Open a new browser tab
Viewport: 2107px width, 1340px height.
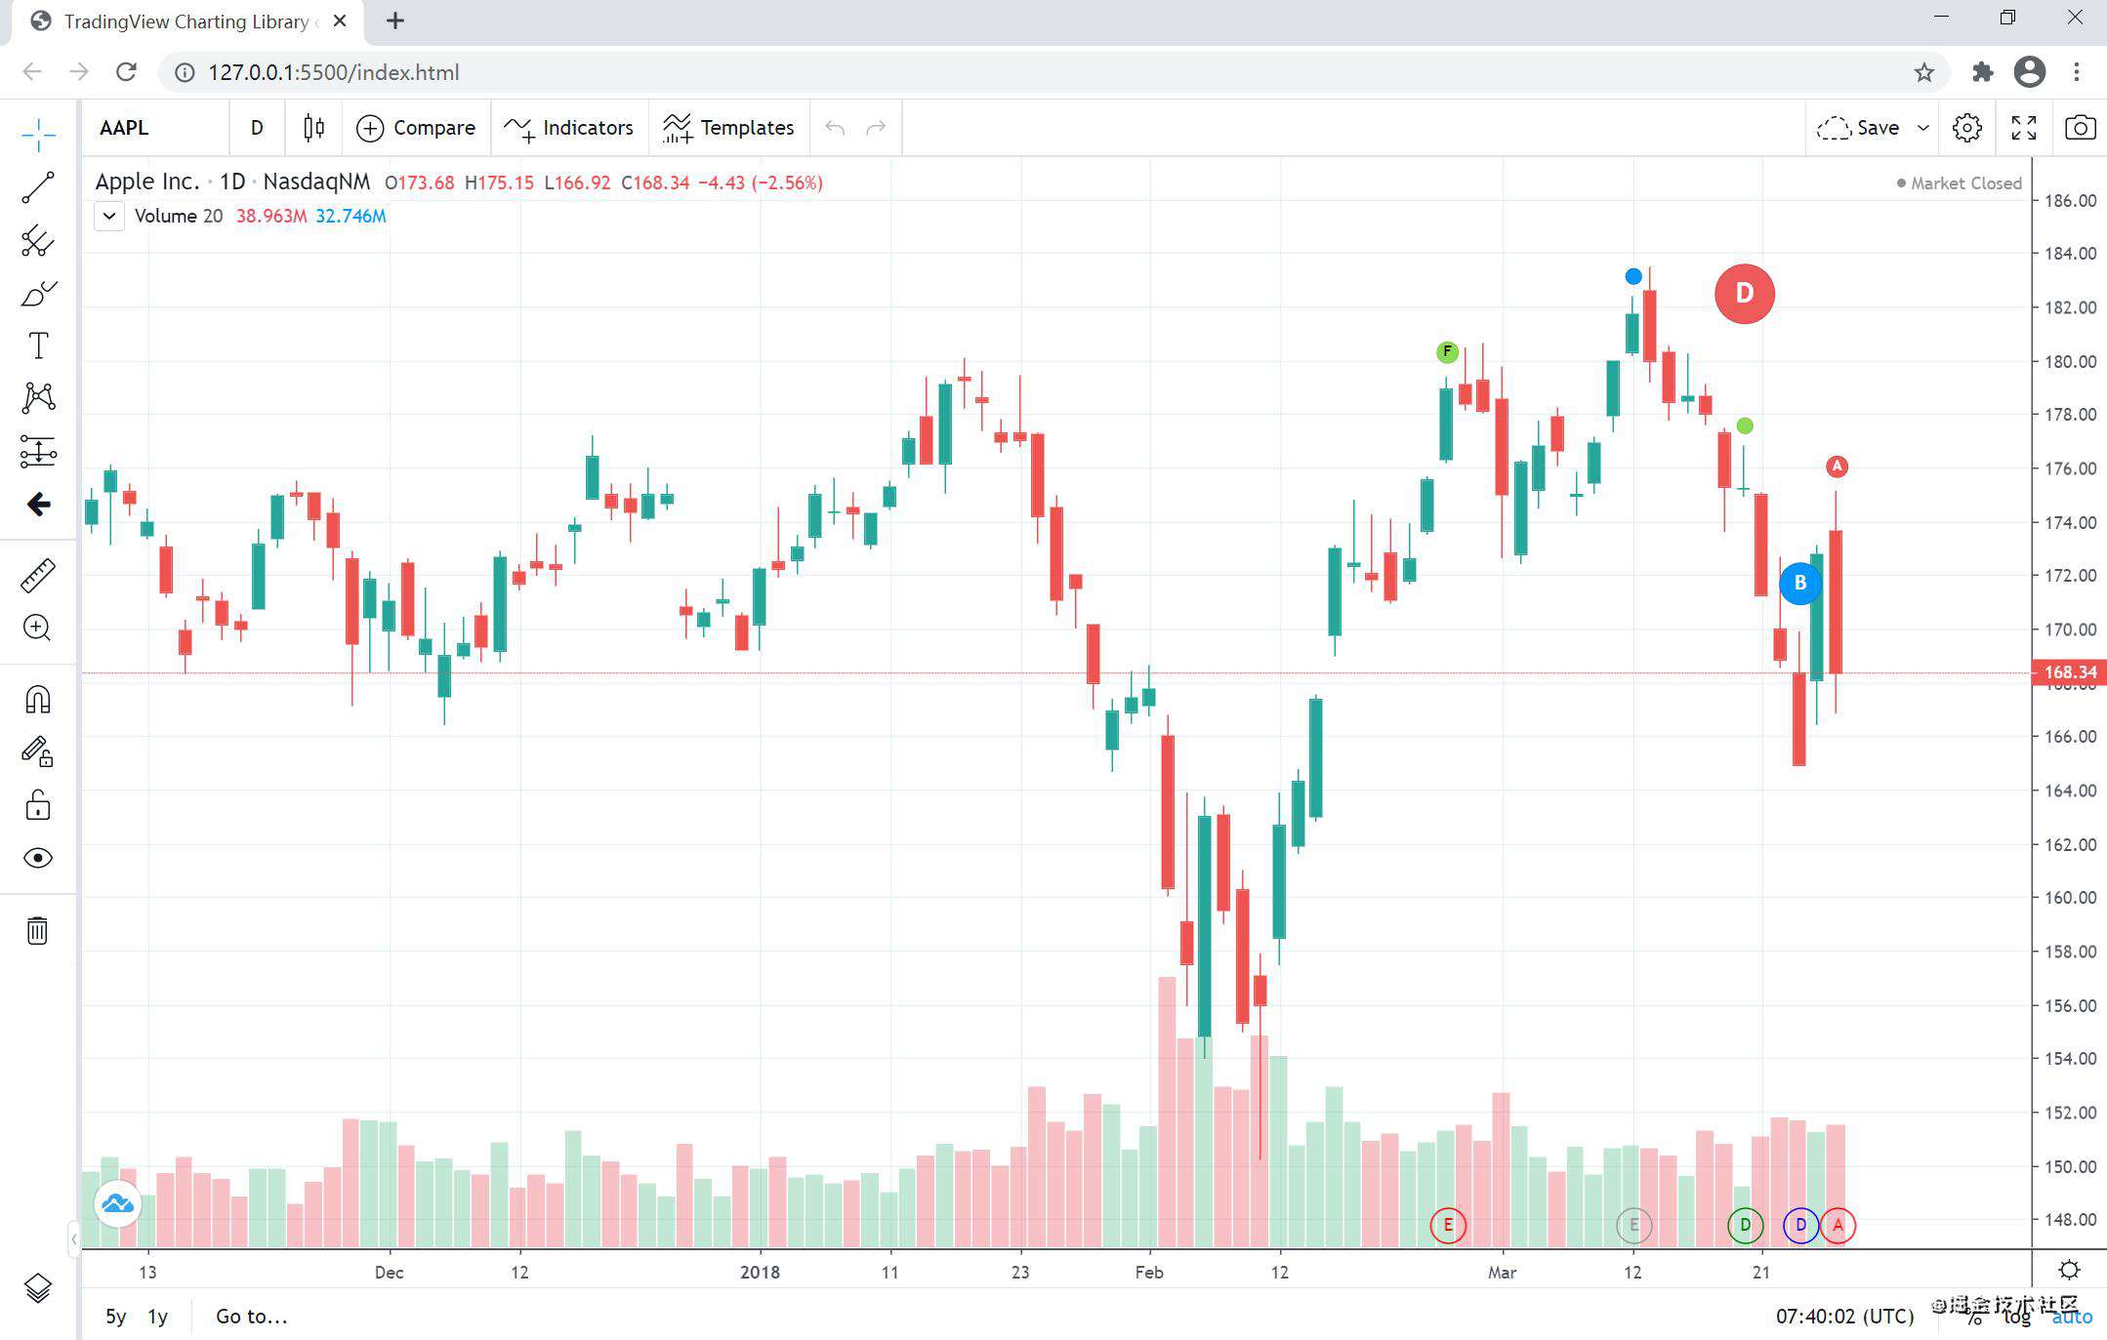(395, 20)
